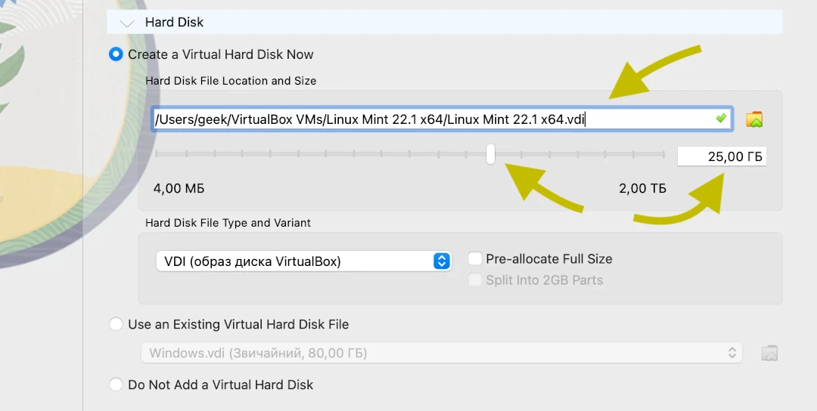This screenshot has width=817, height=411.
Task: Select Create a Virtual Hard Disk Now
Action: (116, 54)
